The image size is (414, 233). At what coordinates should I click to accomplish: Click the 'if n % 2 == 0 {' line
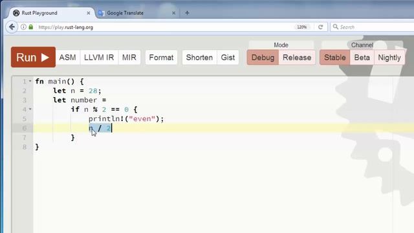[x=104, y=109]
